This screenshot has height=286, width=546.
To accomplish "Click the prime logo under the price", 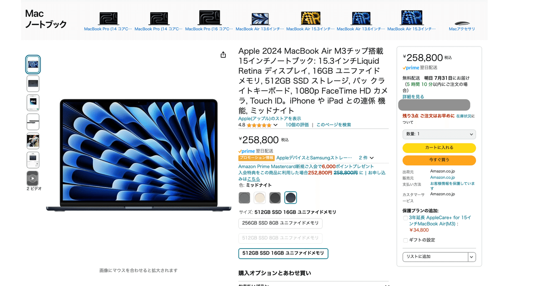I will click(246, 151).
